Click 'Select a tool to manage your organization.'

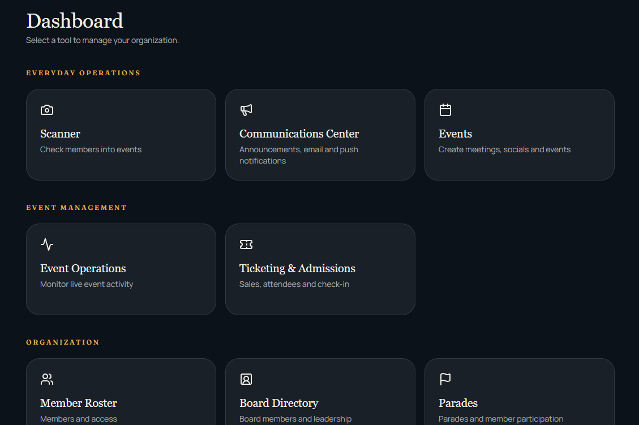point(102,40)
